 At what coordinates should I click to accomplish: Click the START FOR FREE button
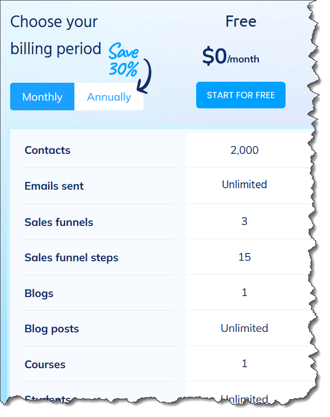[241, 95]
